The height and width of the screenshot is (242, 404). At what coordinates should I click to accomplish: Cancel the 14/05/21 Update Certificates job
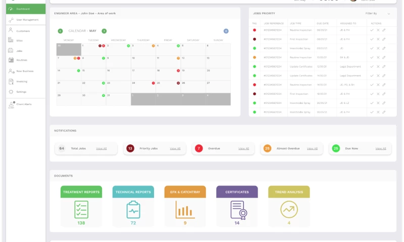[x=378, y=76]
